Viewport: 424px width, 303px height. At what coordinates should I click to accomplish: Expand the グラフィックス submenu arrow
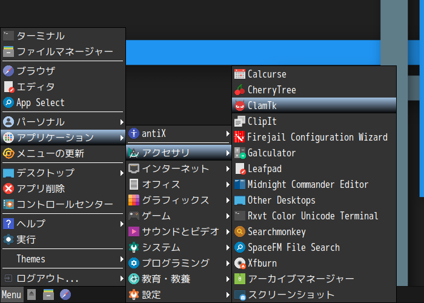(228, 200)
